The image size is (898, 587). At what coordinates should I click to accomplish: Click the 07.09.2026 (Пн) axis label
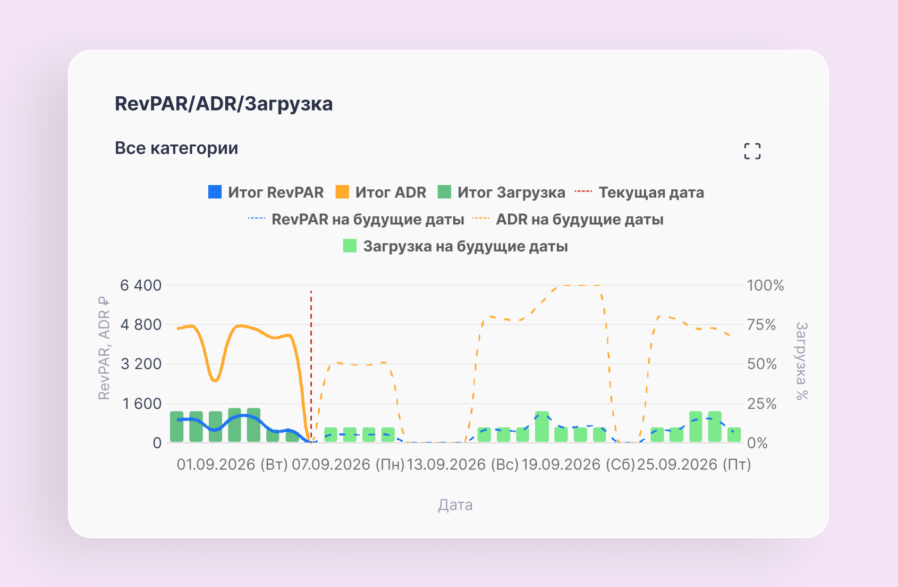[348, 465]
